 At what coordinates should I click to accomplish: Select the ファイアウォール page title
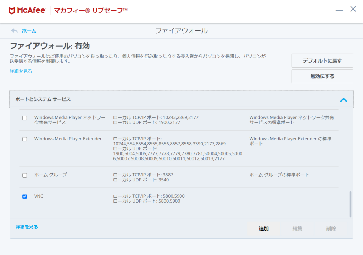click(x=181, y=31)
